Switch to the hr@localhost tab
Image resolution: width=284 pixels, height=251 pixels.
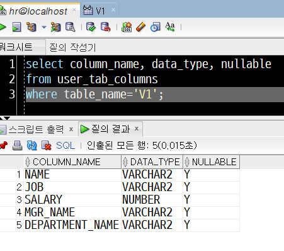click(38, 11)
